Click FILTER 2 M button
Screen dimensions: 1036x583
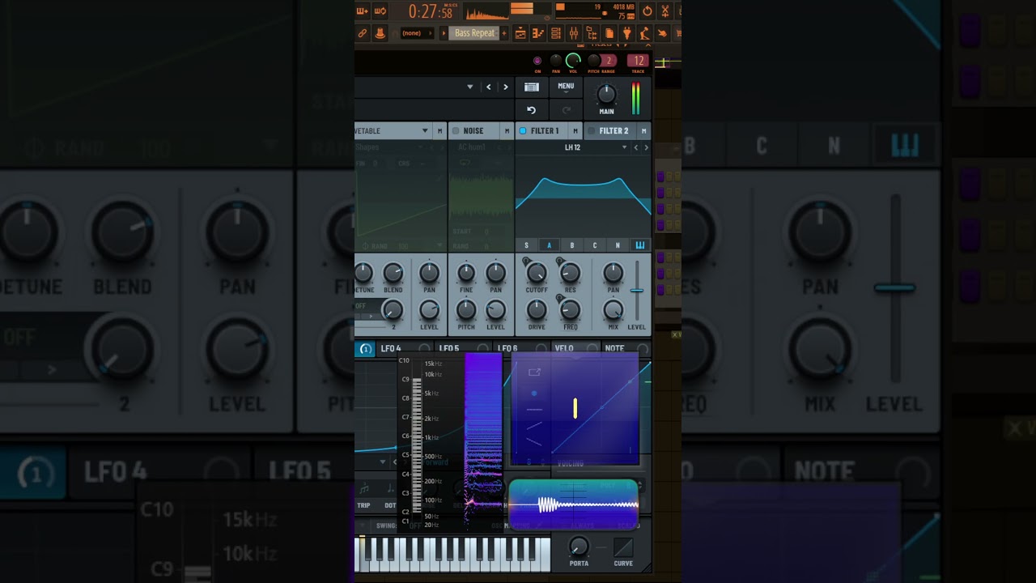643,131
